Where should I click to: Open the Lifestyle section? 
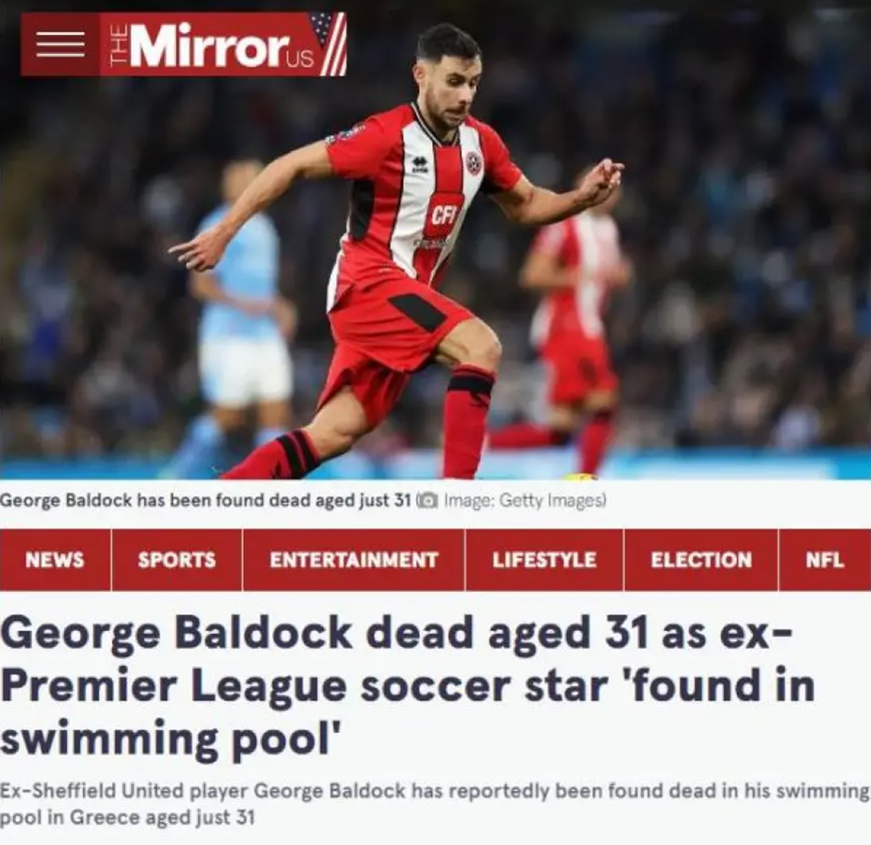pyautogui.click(x=544, y=560)
